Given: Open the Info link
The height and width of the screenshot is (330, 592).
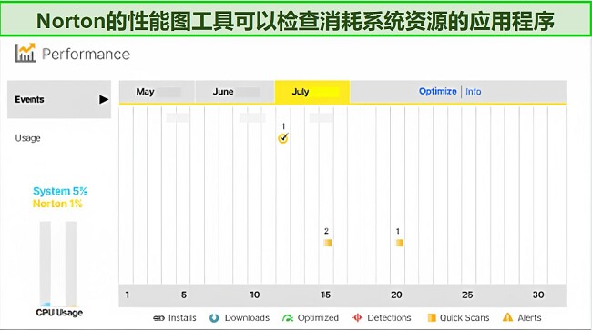Looking at the screenshot, I should point(473,92).
